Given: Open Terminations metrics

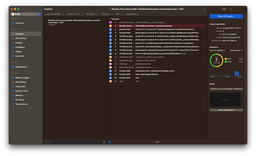Looking at the screenshot, I should 20,104.
